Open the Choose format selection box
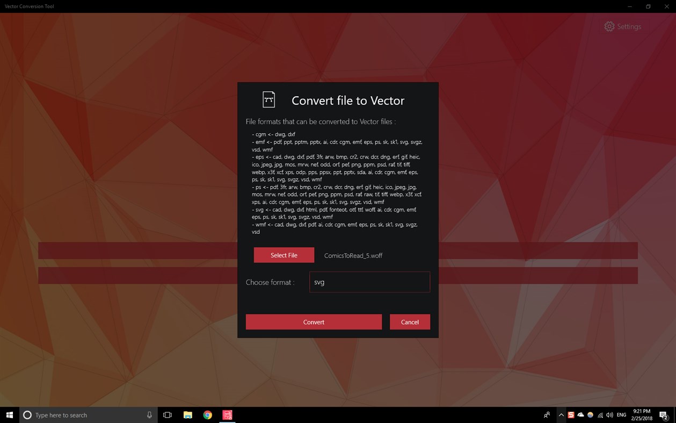This screenshot has width=676, height=423. (369, 282)
